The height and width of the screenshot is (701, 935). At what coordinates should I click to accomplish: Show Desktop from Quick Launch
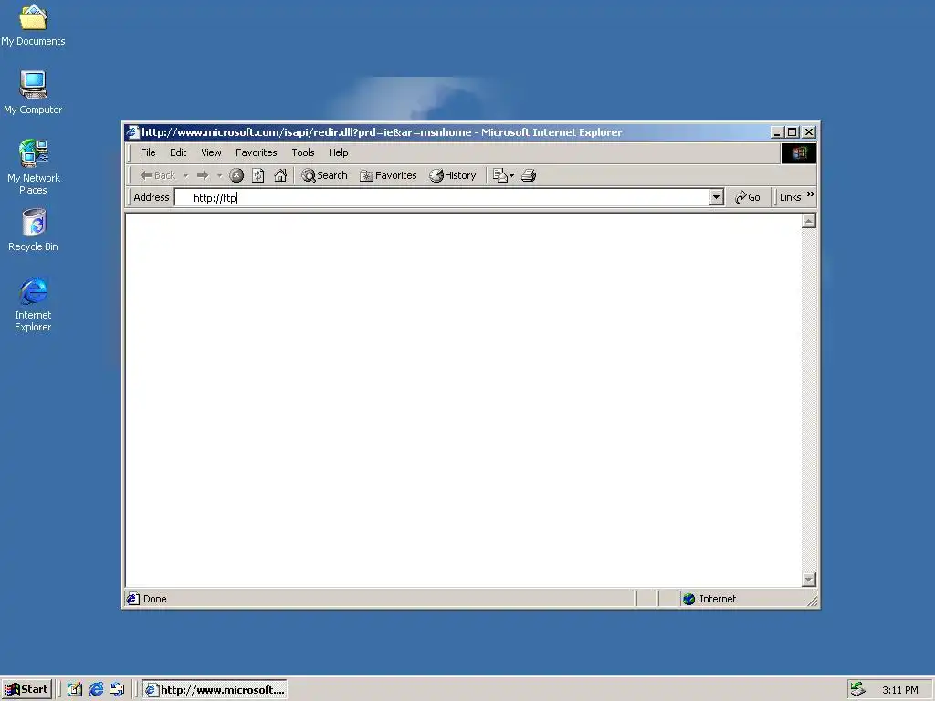[75, 690]
